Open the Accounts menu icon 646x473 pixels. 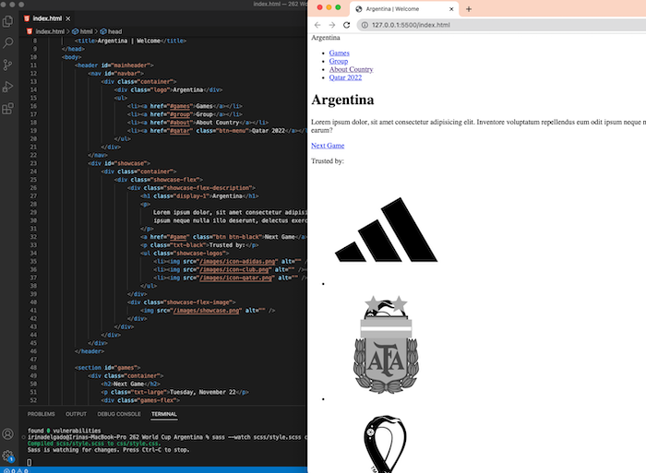pos(7,434)
